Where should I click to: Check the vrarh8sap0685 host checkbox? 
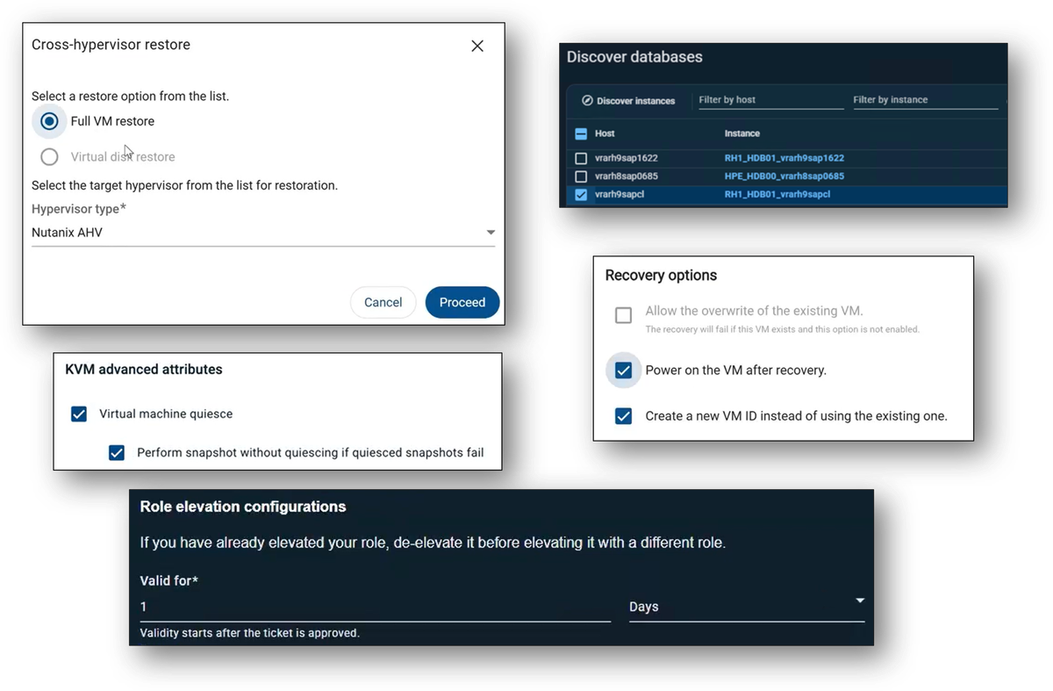581,176
